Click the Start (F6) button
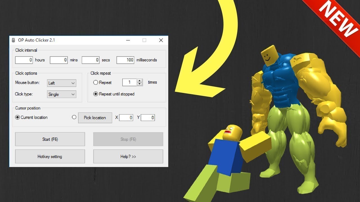Viewport: 360px width, 202px height. click(x=50, y=139)
